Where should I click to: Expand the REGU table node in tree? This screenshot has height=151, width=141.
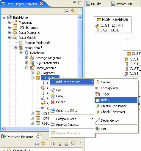point(32,123)
